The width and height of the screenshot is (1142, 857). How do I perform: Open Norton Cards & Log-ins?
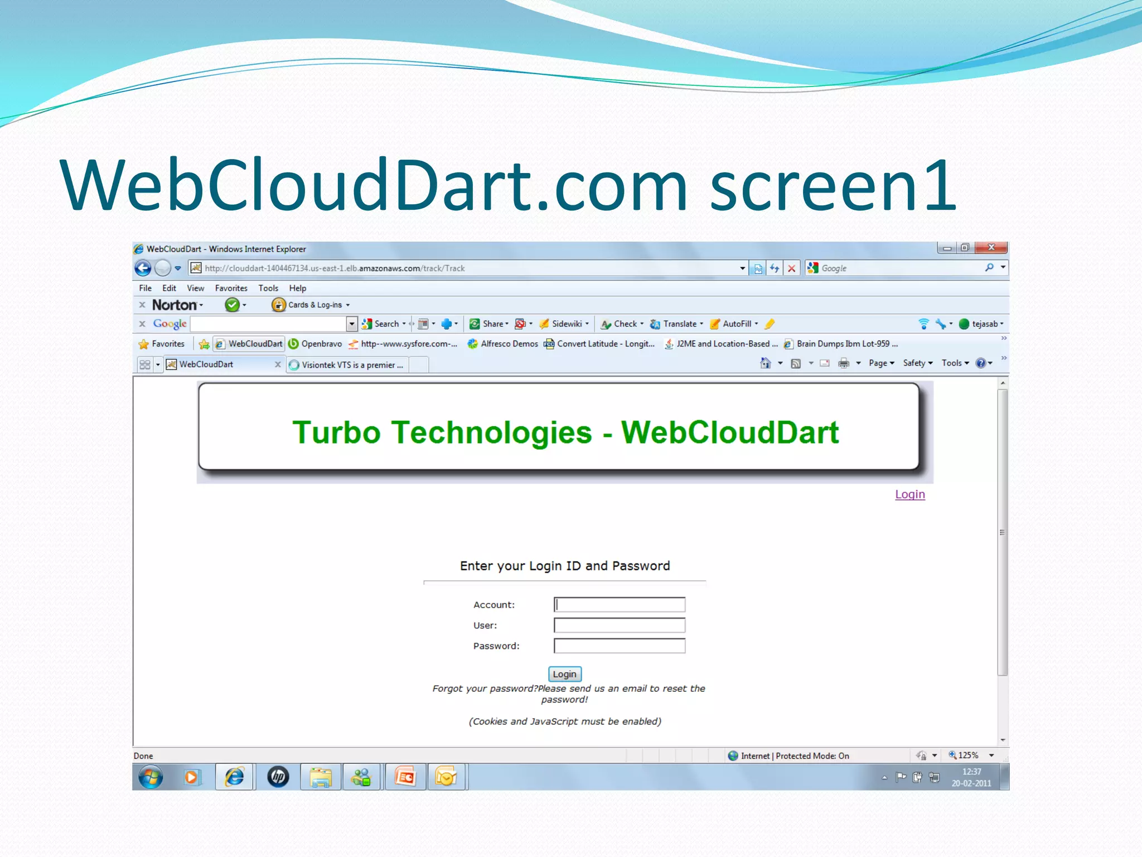311,305
